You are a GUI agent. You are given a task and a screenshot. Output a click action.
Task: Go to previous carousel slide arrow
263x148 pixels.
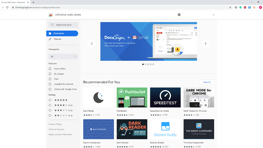click(92, 43)
